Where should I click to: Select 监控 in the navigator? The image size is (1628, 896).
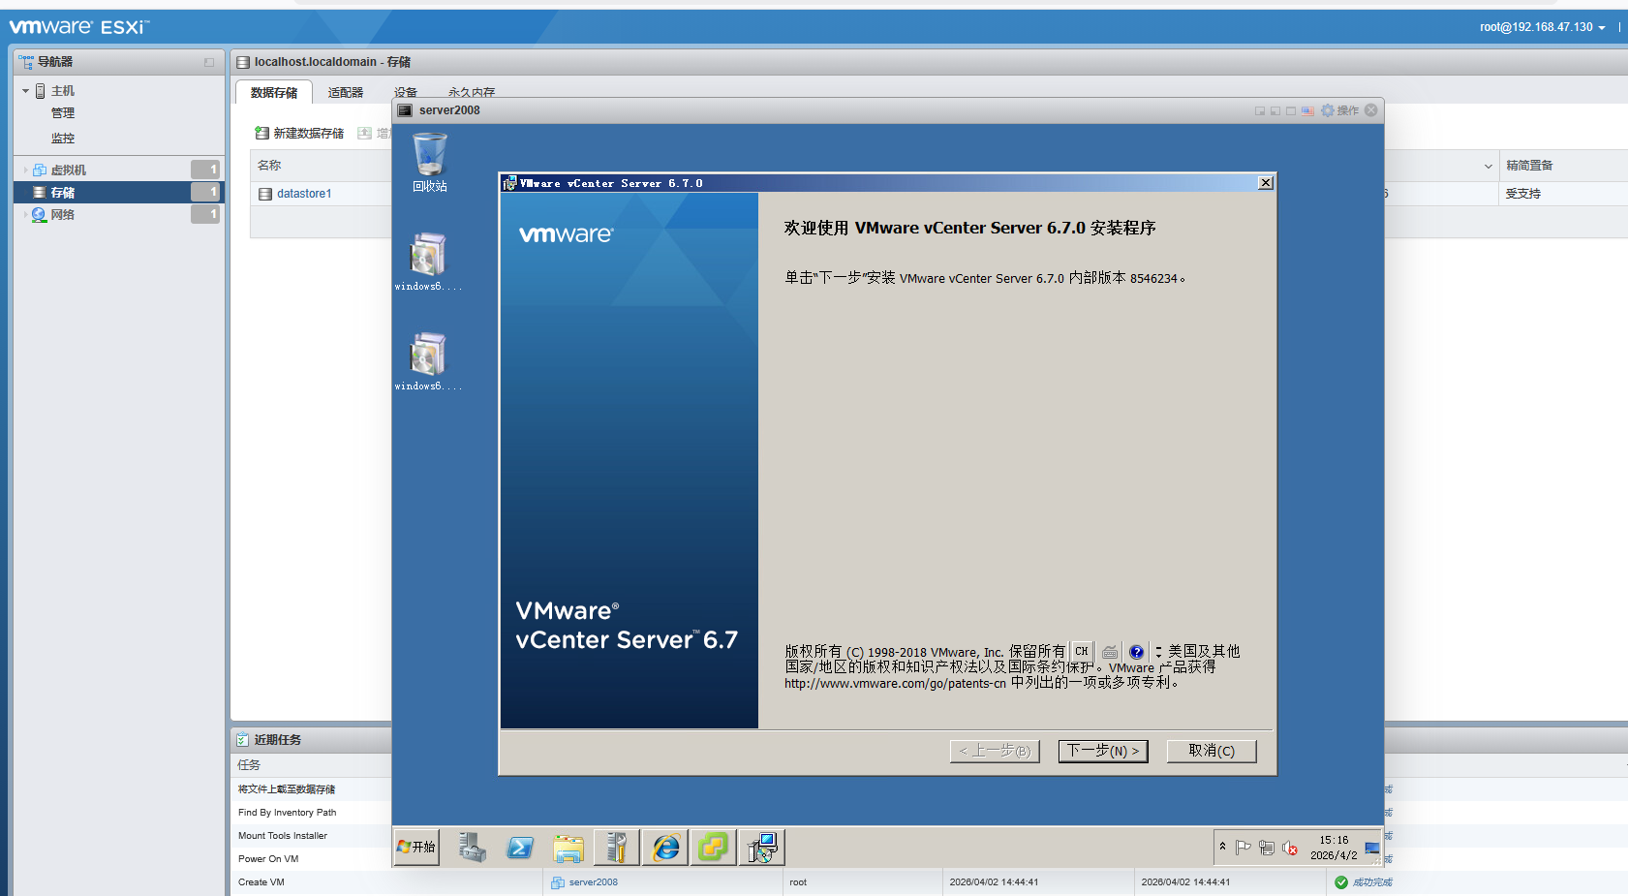pyautogui.click(x=63, y=139)
